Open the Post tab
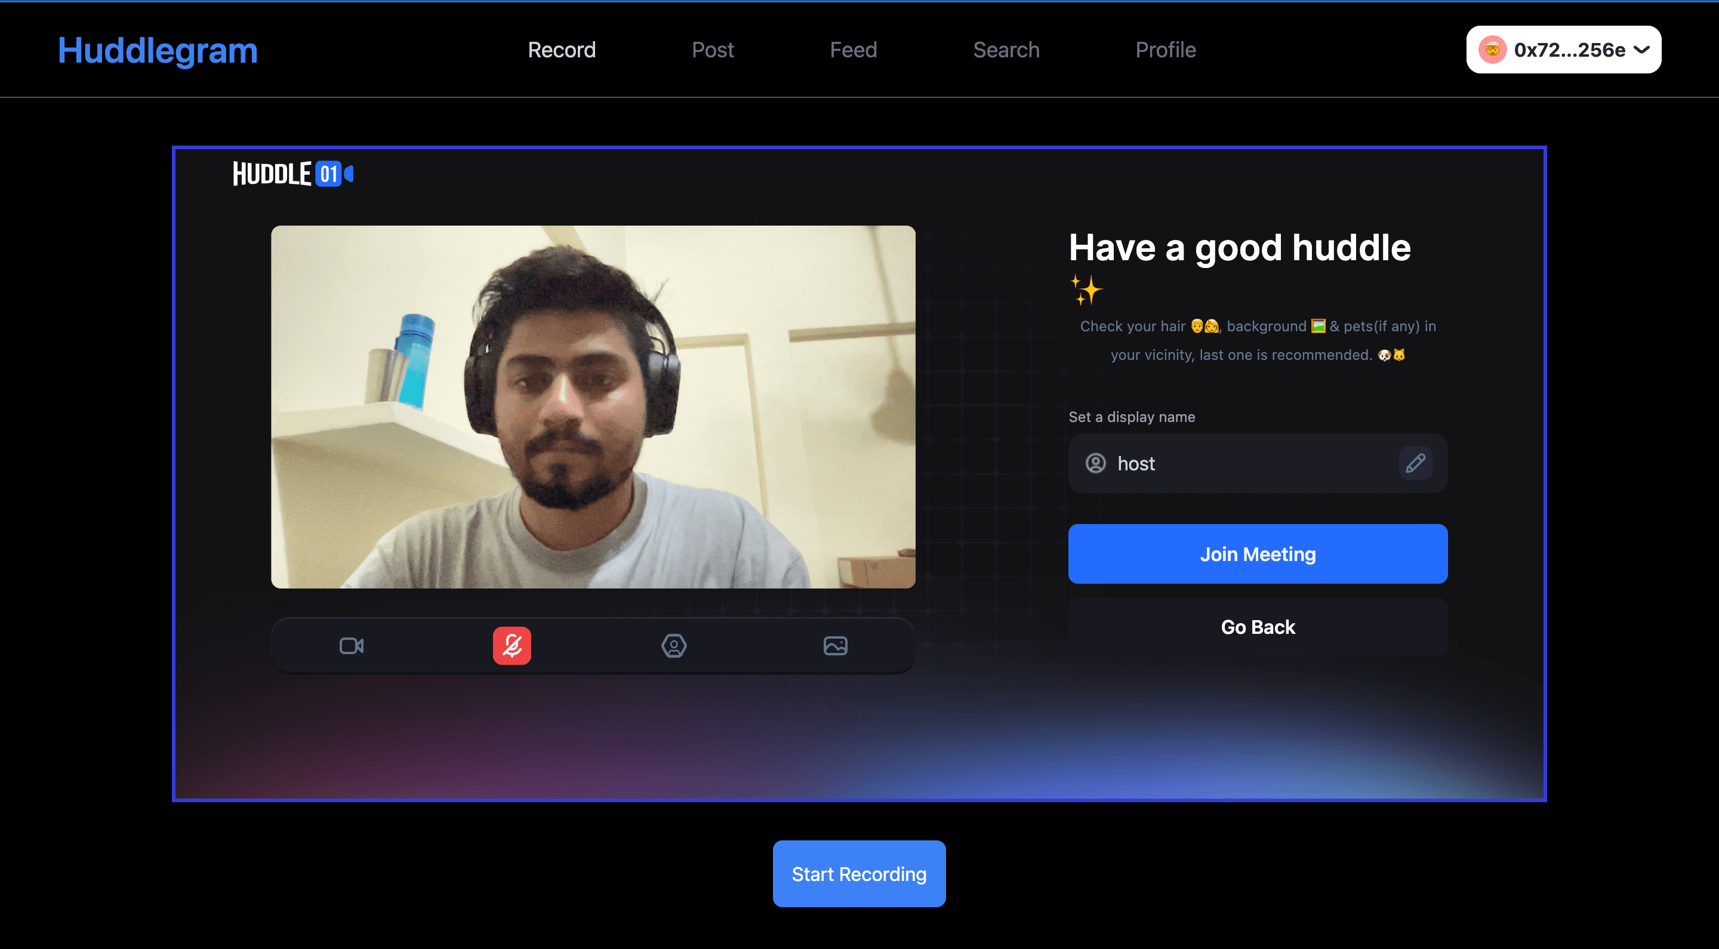Screen dimensions: 1719x949 pyautogui.click(x=712, y=50)
